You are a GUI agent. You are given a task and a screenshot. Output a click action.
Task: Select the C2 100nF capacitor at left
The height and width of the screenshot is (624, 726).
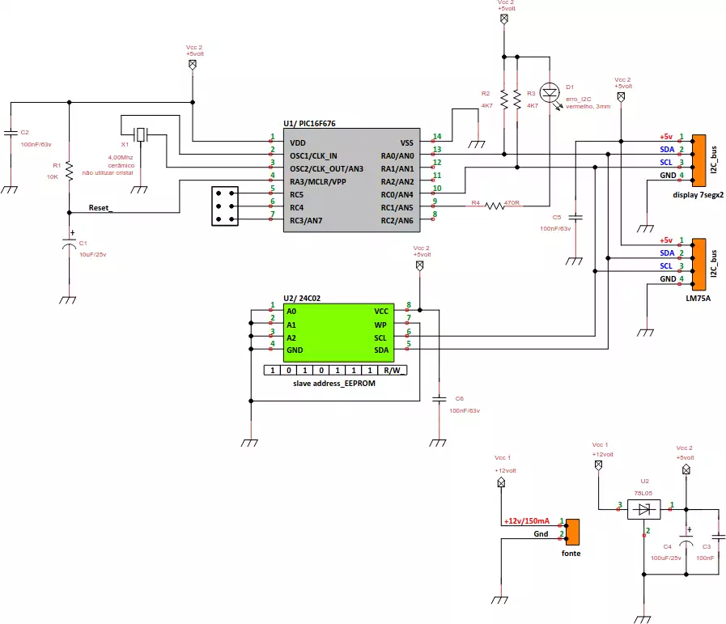tap(11, 133)
